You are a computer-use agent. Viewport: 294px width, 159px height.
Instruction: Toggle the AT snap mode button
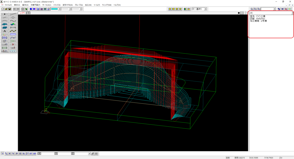tap(31, 154)
